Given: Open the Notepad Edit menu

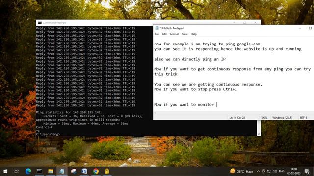Looking at the screenshot, I should coord(164,34).
